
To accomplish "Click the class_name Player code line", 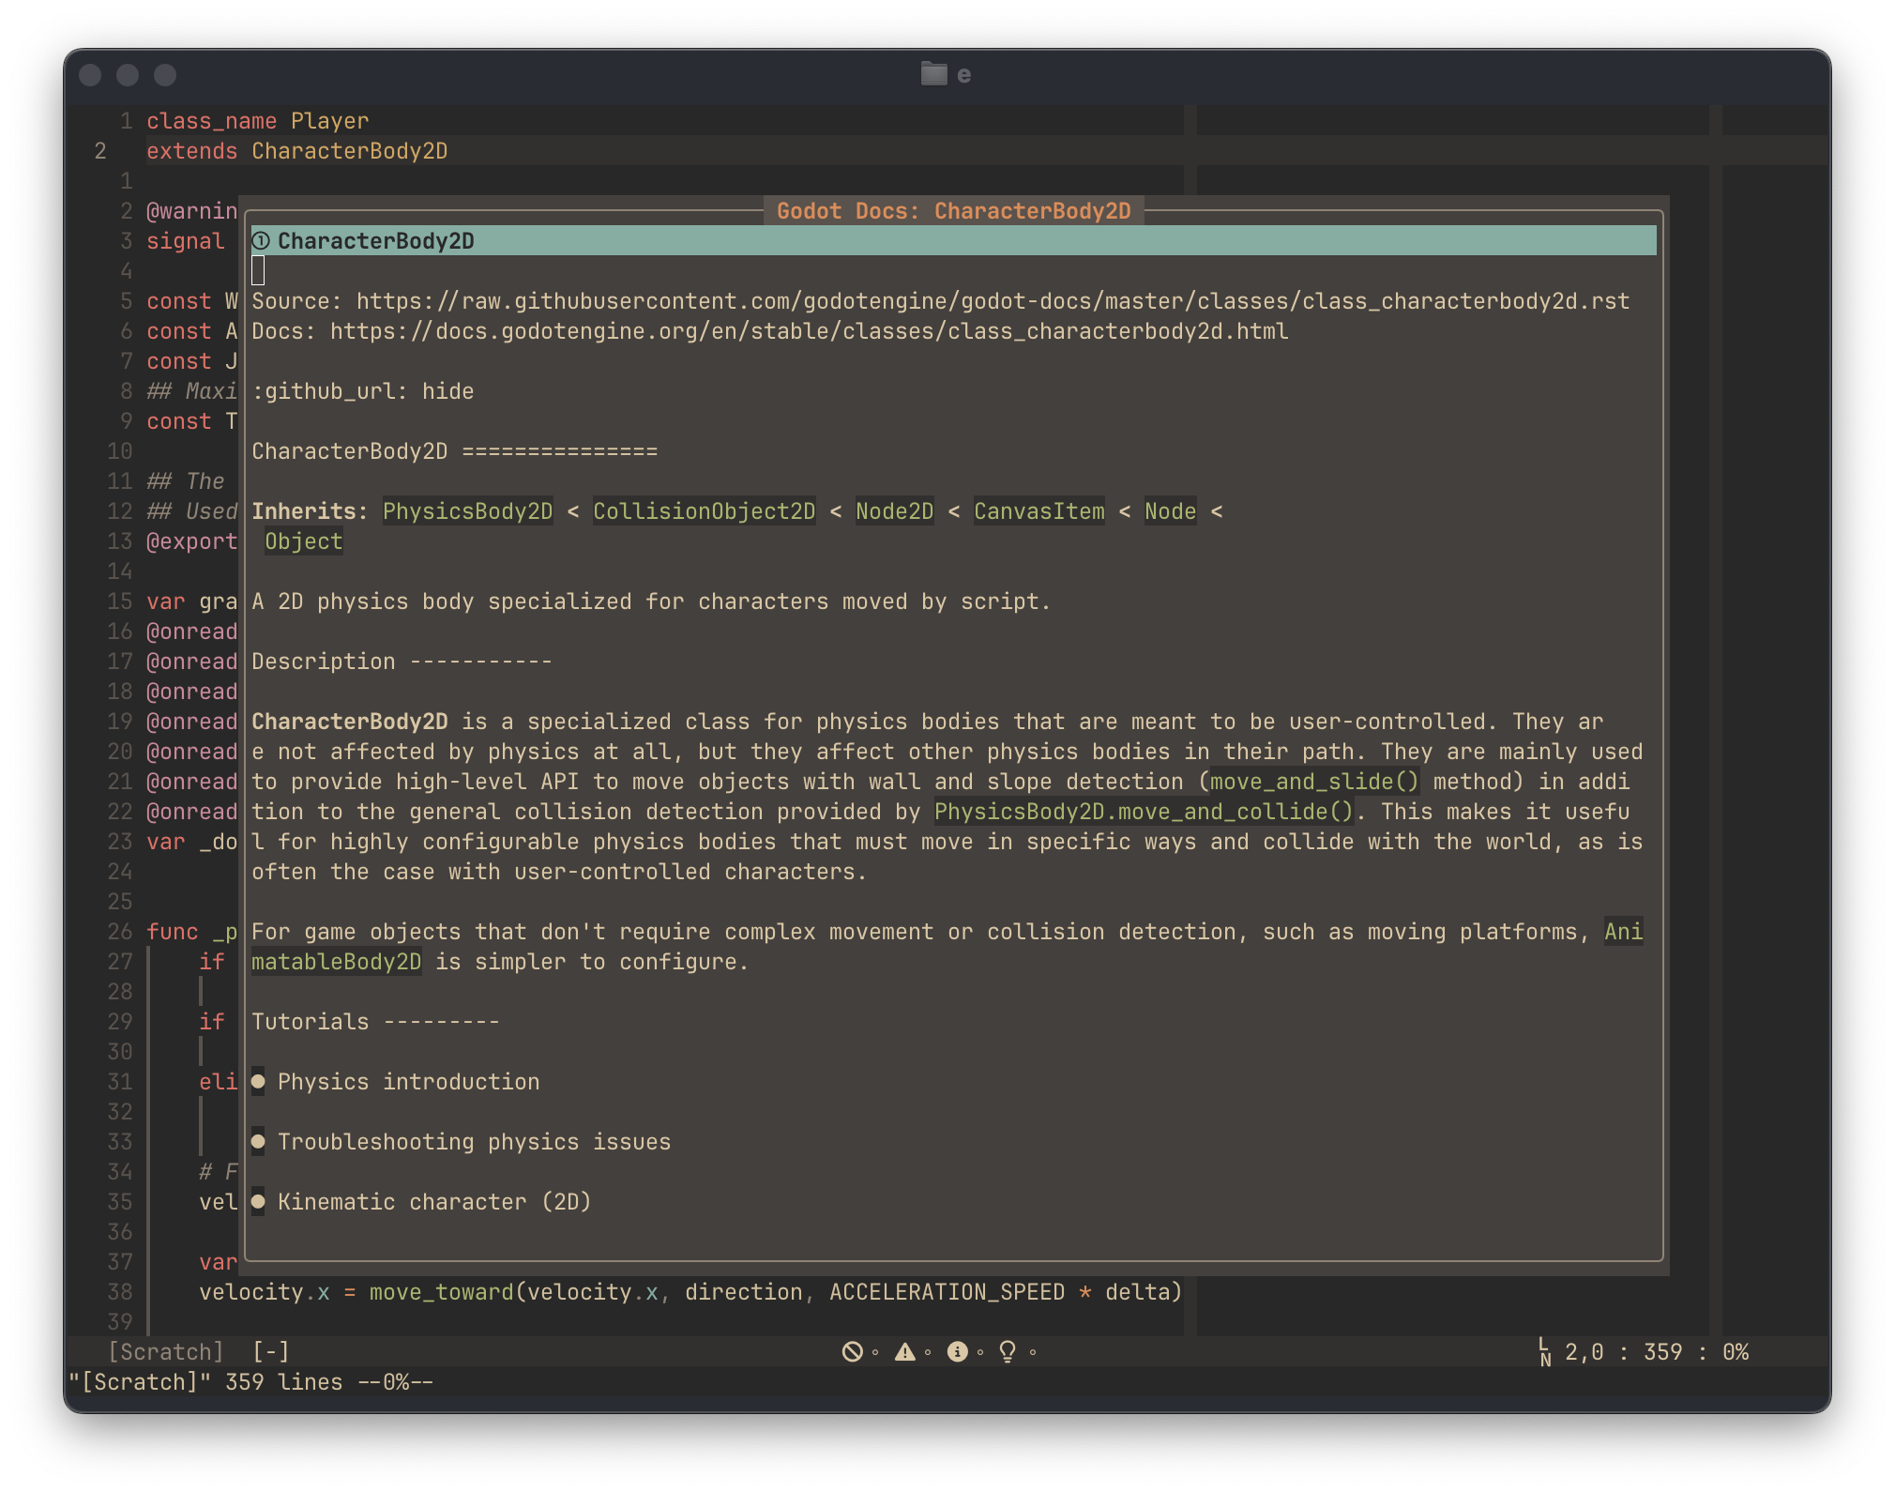I will (x=257, y=121).
